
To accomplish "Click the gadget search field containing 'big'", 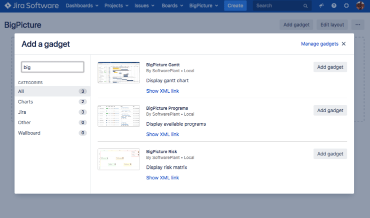I will pos(52,67).
